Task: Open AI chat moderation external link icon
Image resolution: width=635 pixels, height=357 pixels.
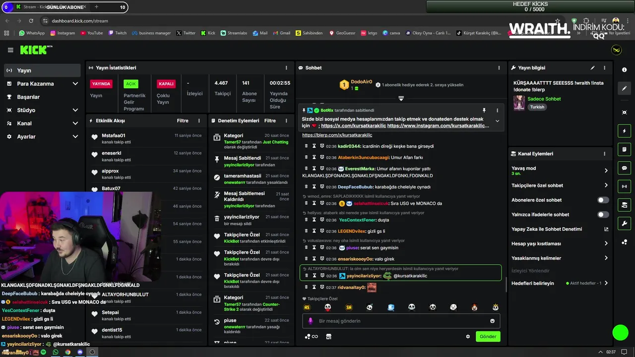Action: (606, 229)
